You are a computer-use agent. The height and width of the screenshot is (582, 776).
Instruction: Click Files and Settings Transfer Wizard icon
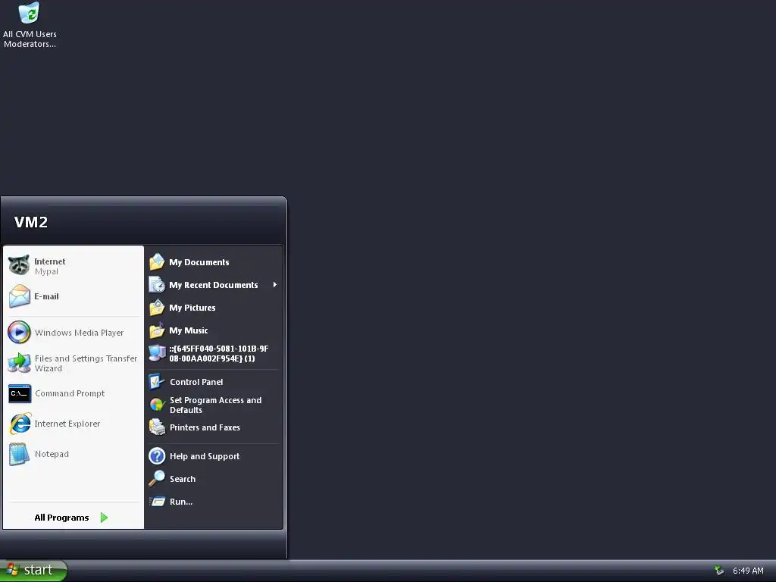coord(19,363)
